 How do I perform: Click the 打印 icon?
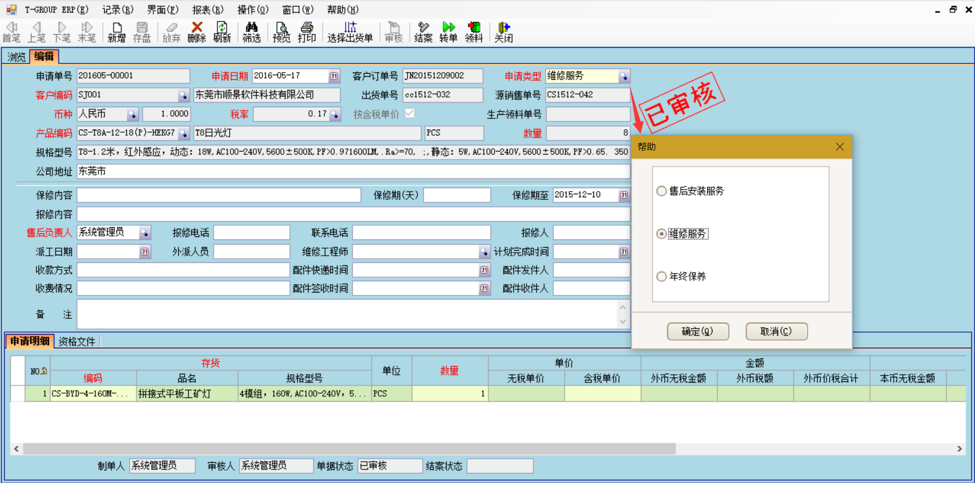click(x=307, y=32)
